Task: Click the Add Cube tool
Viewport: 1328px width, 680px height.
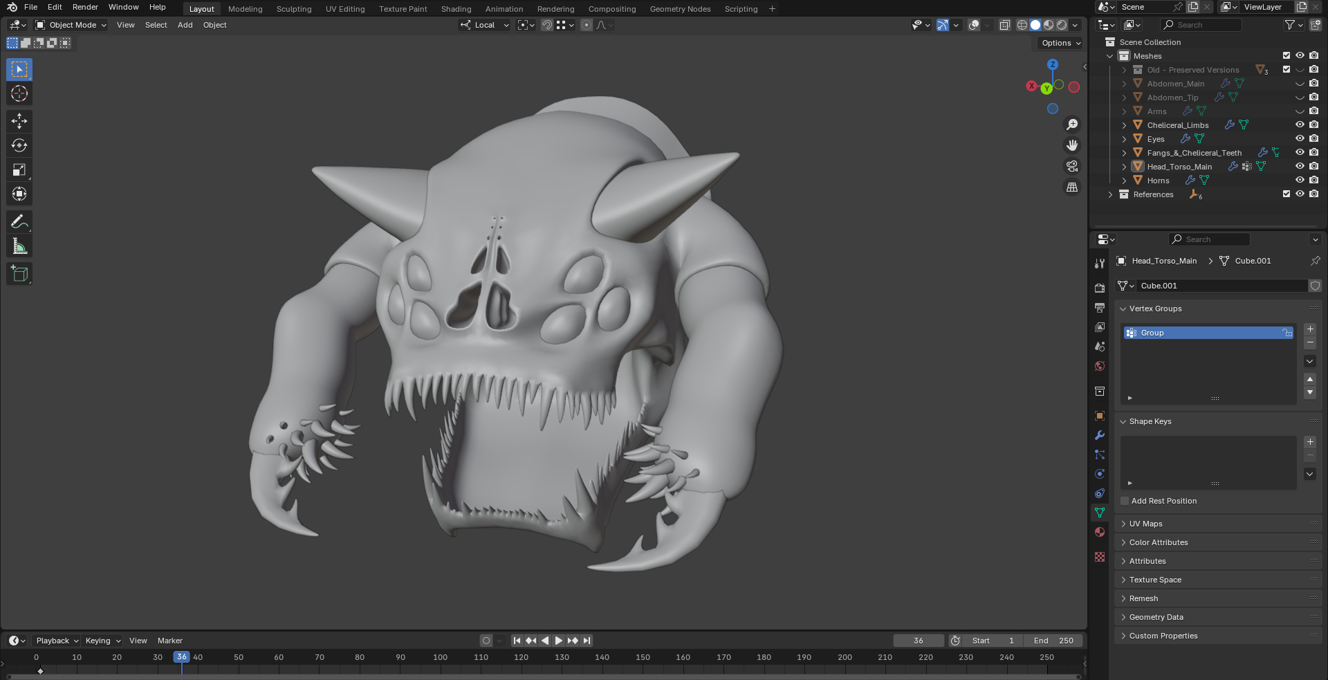Action: point(19,274)
